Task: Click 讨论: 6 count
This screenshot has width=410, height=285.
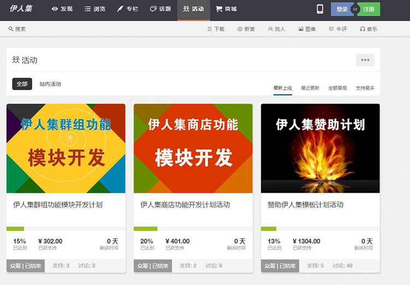Action: [x=214, y=266]
